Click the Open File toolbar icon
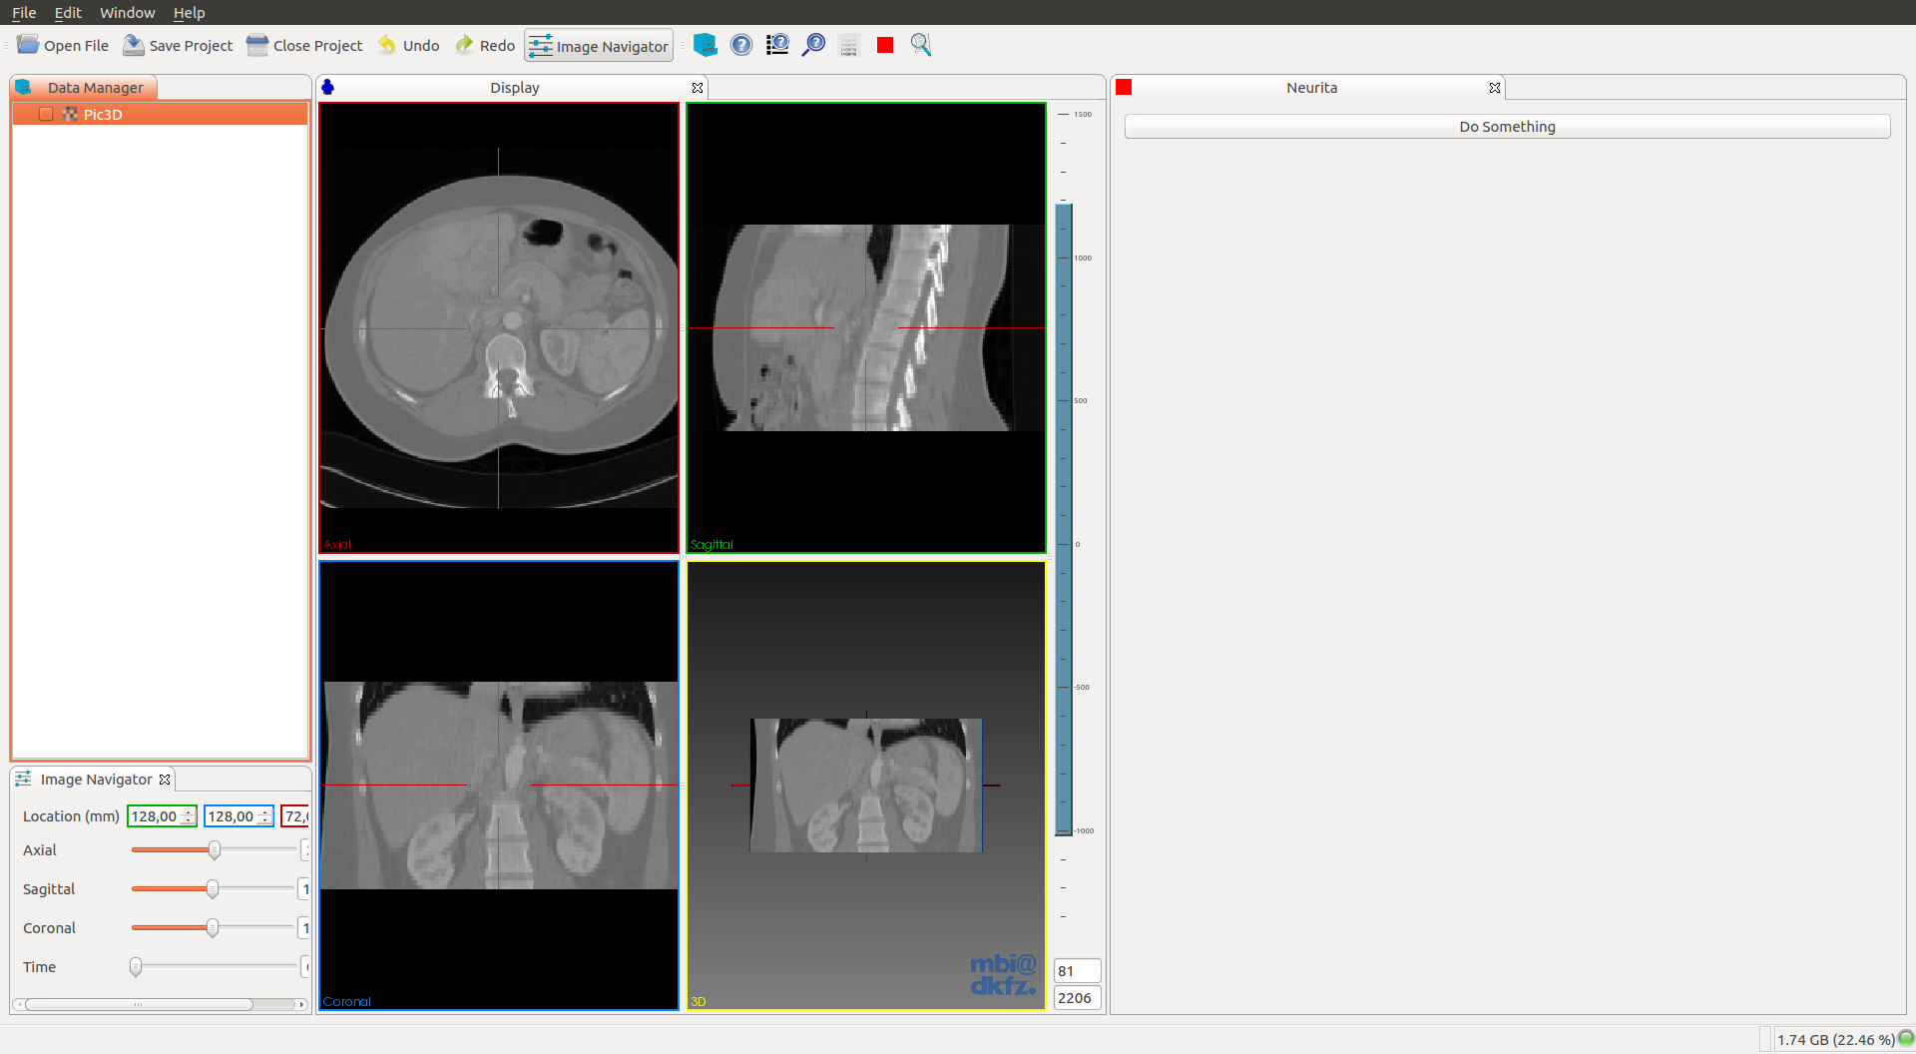 click(x=28, y=45)
